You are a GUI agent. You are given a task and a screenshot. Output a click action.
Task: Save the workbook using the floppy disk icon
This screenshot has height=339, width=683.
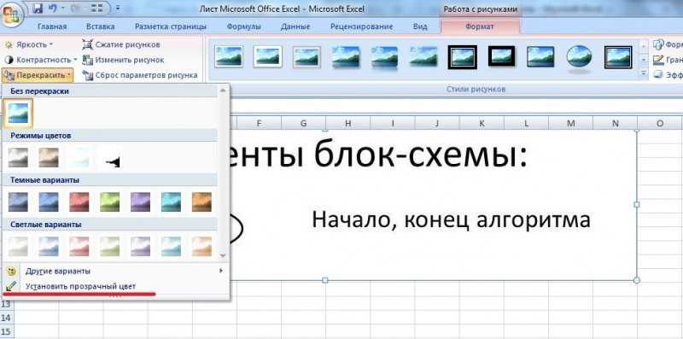(x=38, y=8)
